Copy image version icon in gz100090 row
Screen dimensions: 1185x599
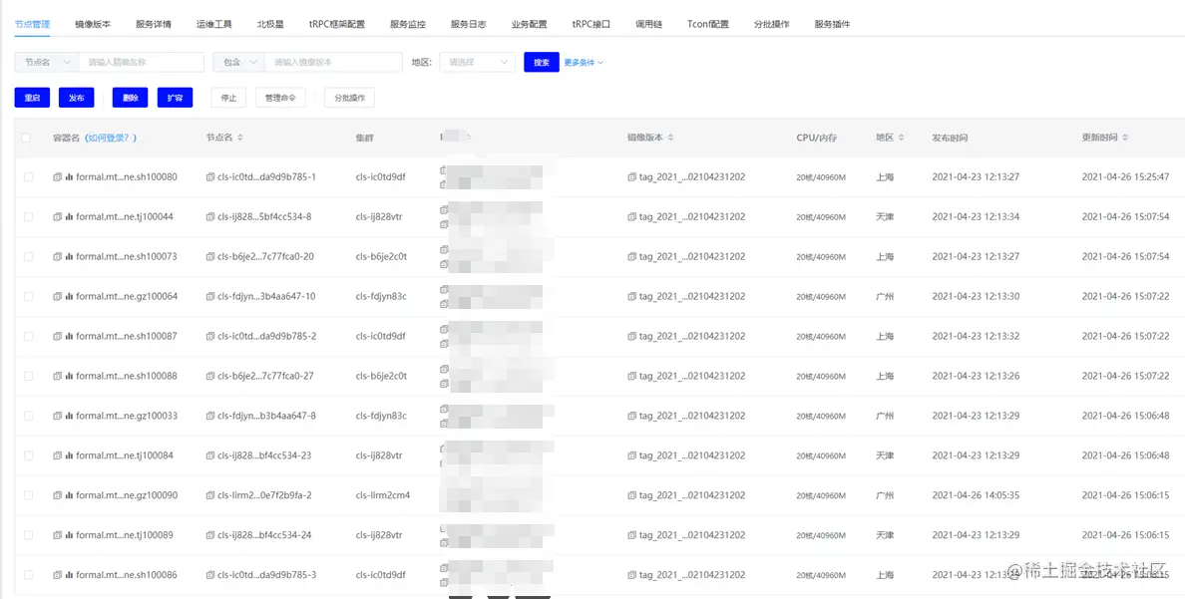tap(631, 495)
